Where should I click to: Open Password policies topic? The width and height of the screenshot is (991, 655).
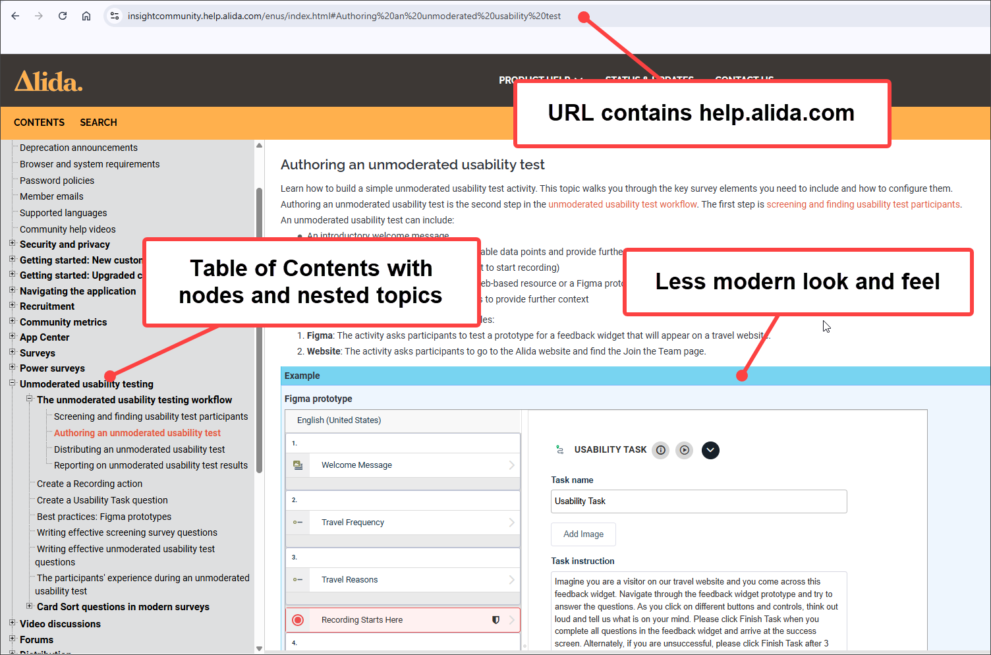[57, 181]
